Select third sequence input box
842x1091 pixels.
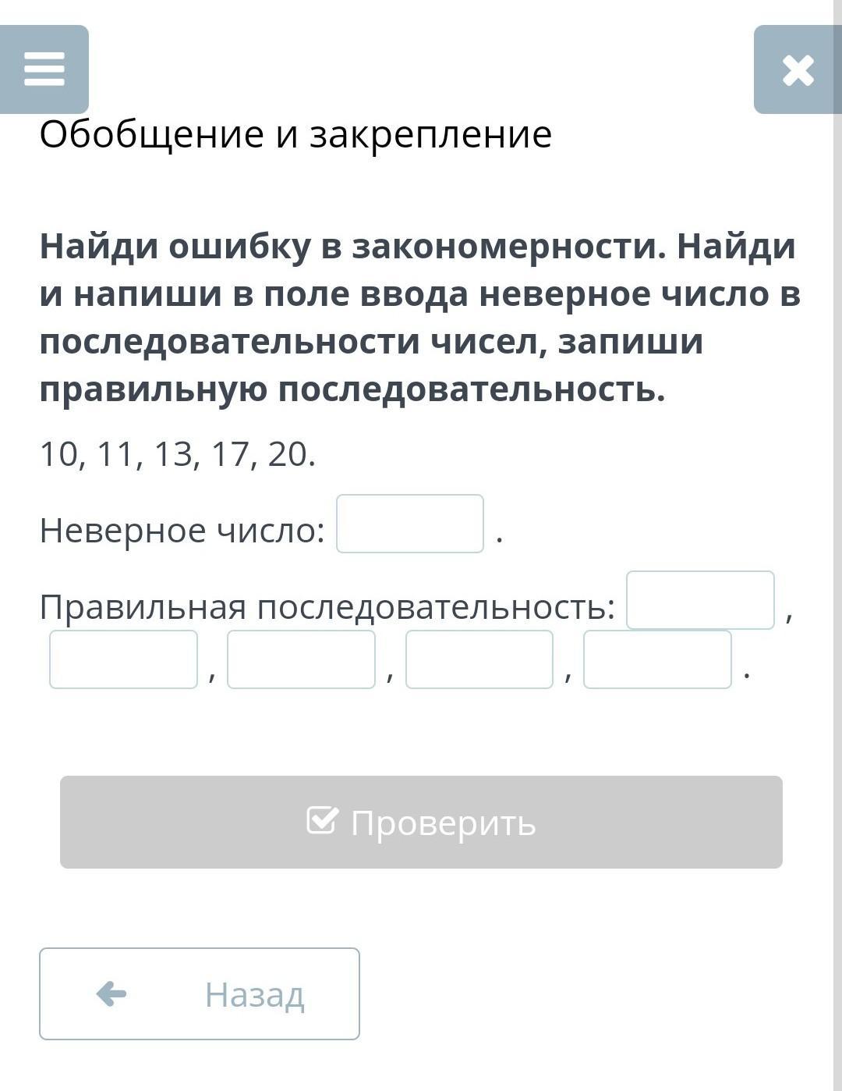(x=301, y=659)
